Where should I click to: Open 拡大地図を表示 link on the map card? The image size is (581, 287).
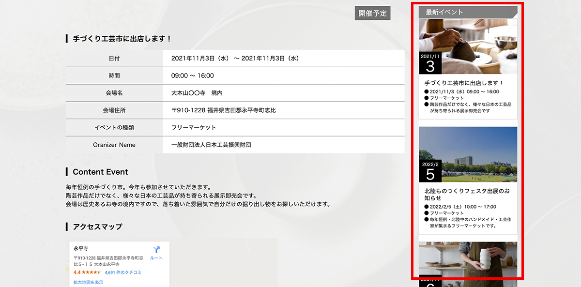point(88,282)
